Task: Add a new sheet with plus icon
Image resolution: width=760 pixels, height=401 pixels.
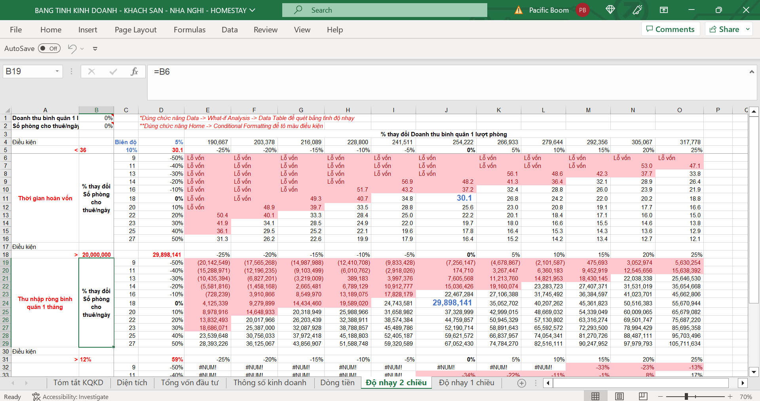Action: 522,383
